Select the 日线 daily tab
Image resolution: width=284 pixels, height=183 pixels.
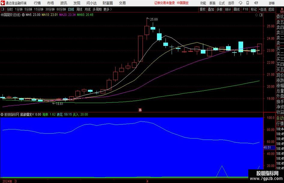tap(71, 9)
